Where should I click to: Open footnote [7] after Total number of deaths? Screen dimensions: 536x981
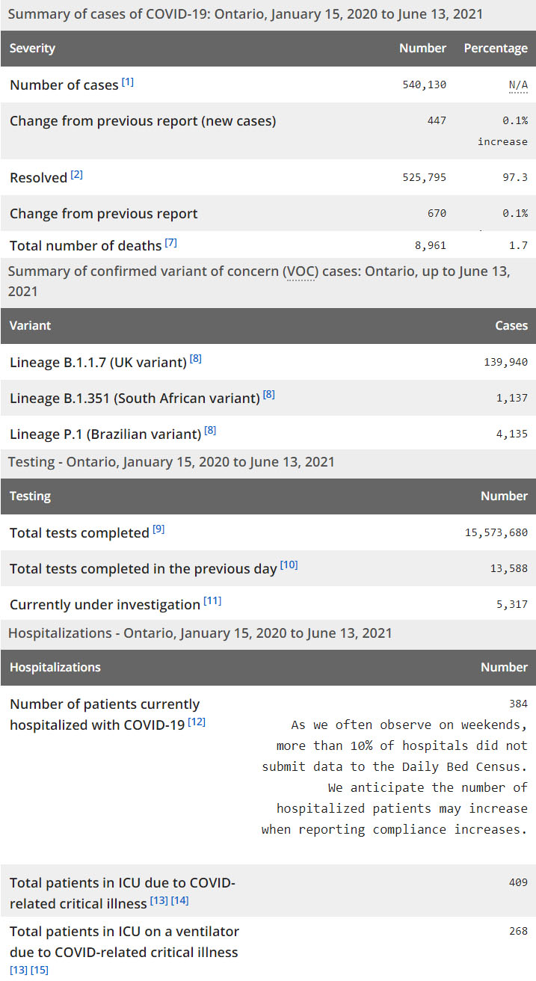[170, 243]
